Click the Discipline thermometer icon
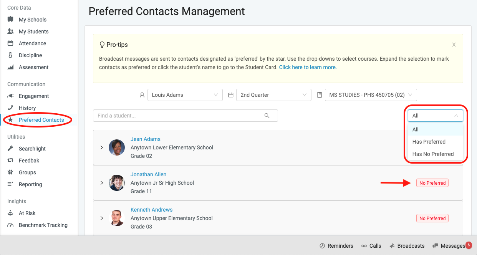Screen dimensions: 477x255 (x=10, y=55)
